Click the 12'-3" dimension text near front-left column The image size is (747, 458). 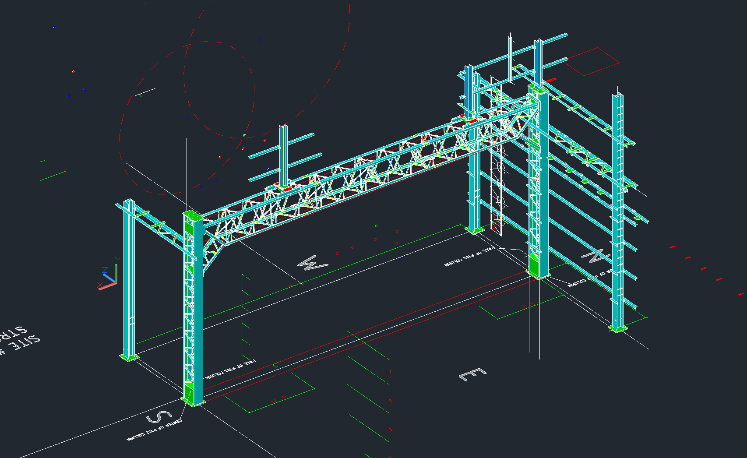coord(279,399)
